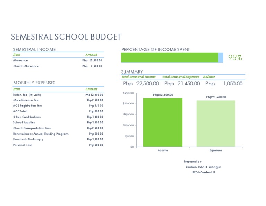
Task: Click the SEMESTRAL SCHOOL BUDGET title
Action: (x=66, y=37)
